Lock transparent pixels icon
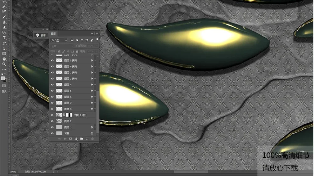 click(59, 51)
